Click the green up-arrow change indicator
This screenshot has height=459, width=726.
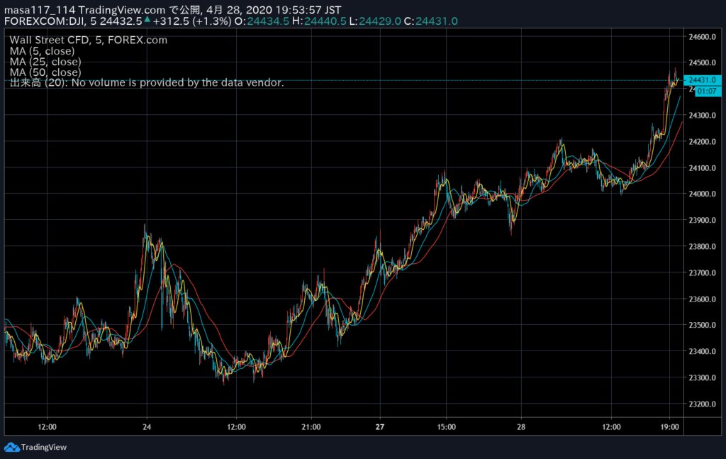(x=147, y=19)
